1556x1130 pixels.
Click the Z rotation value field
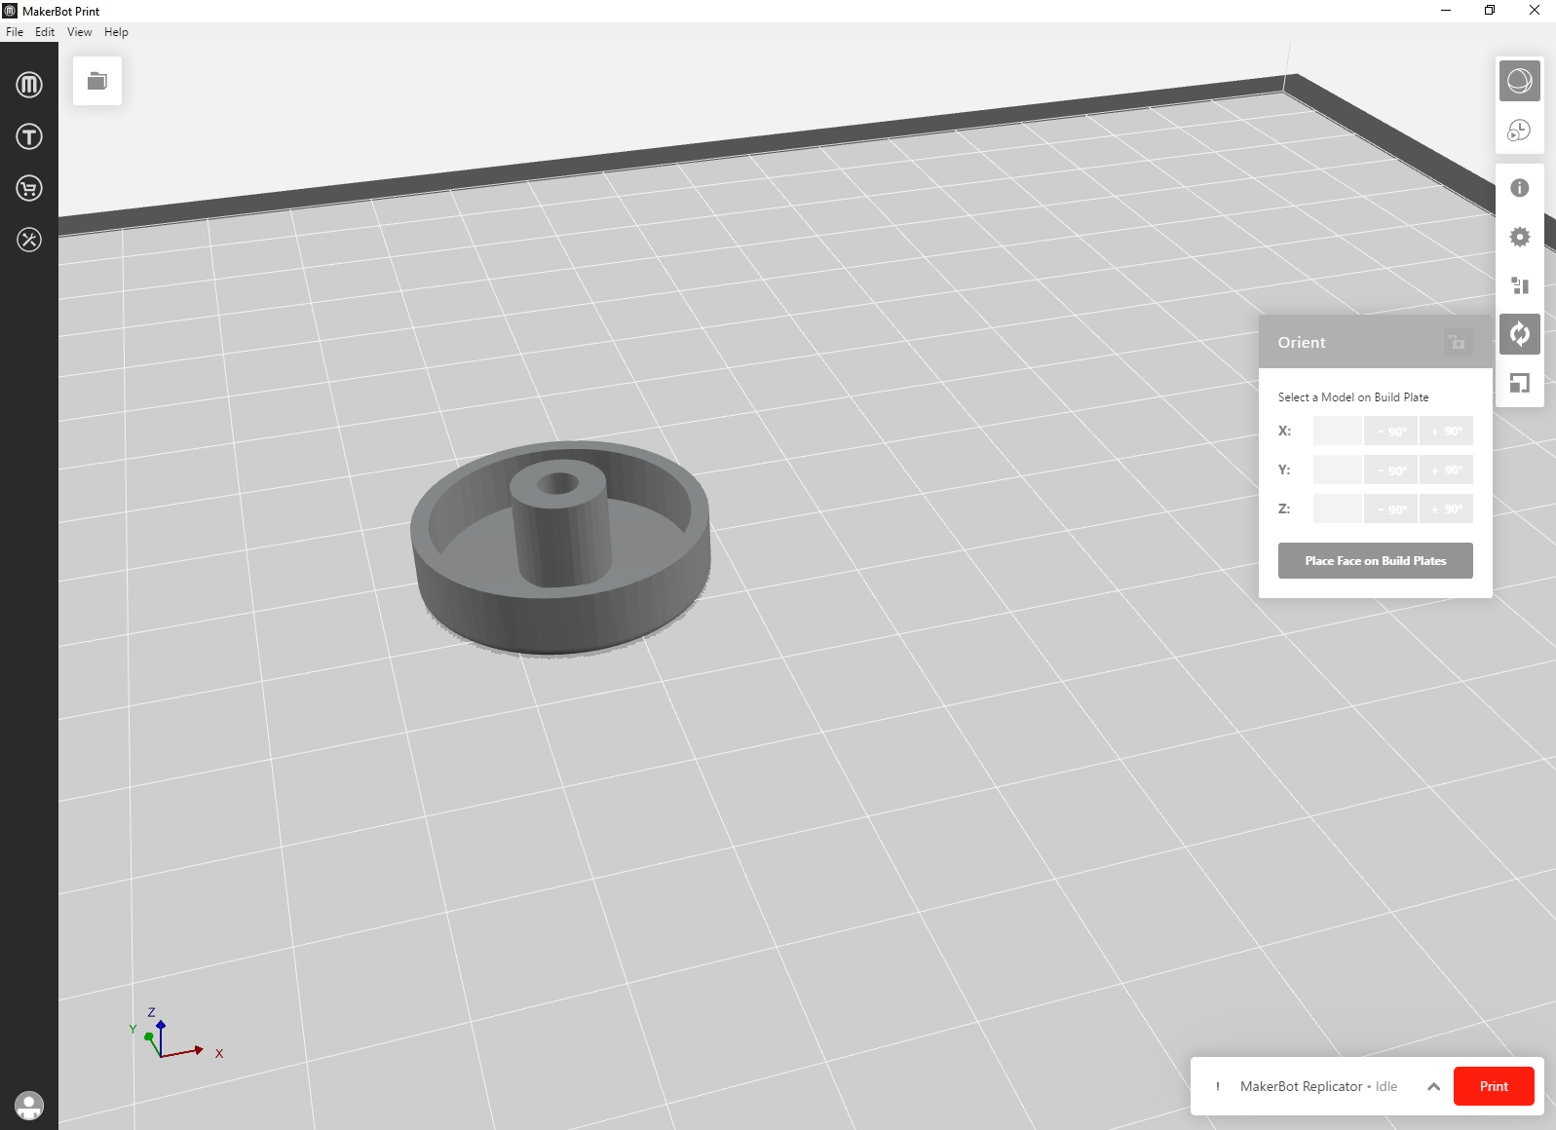coord(1338,509)
